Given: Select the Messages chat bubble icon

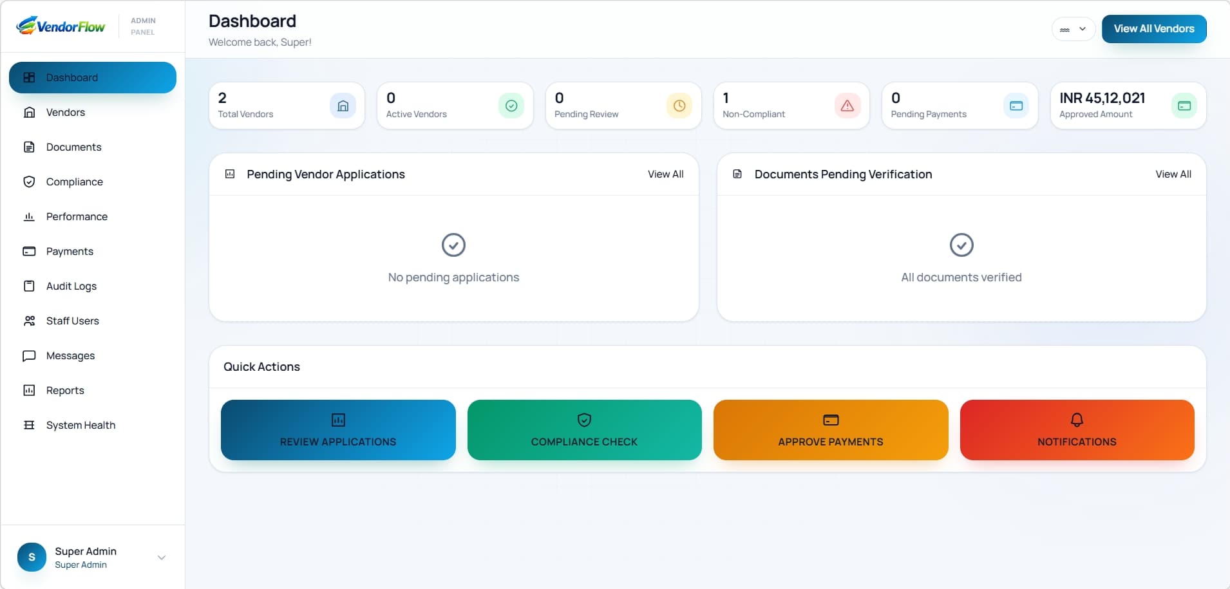Looking at the screenshot, I should 30,355.
